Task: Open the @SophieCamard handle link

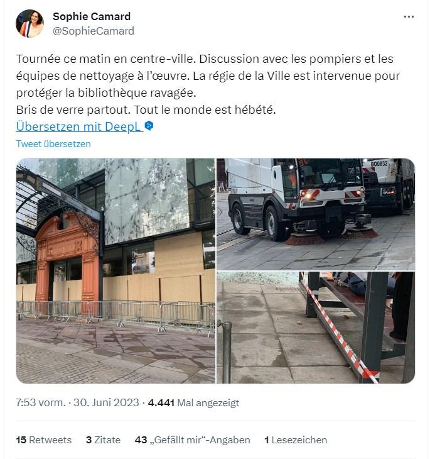Action: coord(94,31)
